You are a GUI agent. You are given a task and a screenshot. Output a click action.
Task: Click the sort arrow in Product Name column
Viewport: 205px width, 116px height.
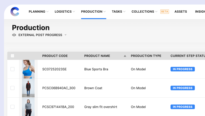[125, 56]
